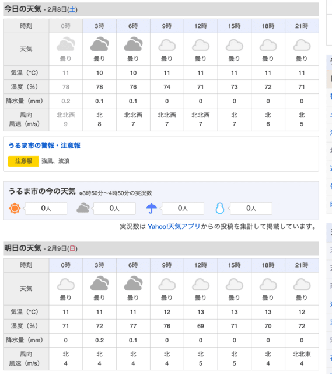Click today's 12時 cloud weather icon
Image resolution: width=332 pixels, height=374 pixels.
pyautogui.click(x=201, y=46)
